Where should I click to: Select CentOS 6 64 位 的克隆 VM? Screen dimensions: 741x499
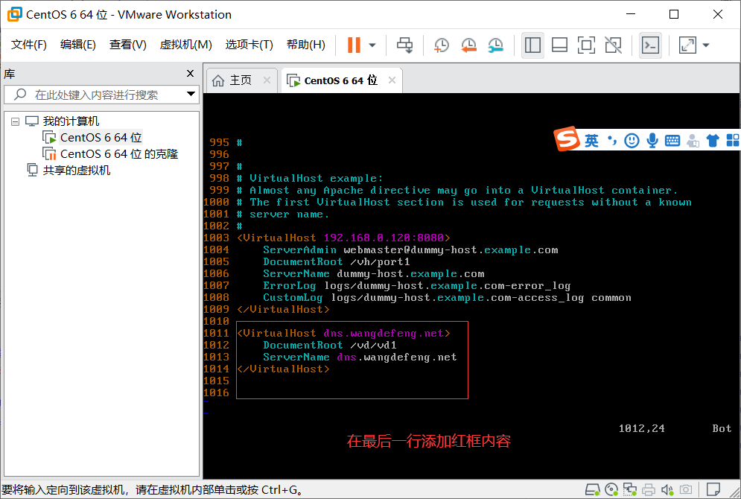click(x=118, y=154)
